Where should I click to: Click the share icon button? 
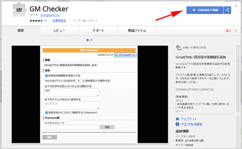pos(228,10)
